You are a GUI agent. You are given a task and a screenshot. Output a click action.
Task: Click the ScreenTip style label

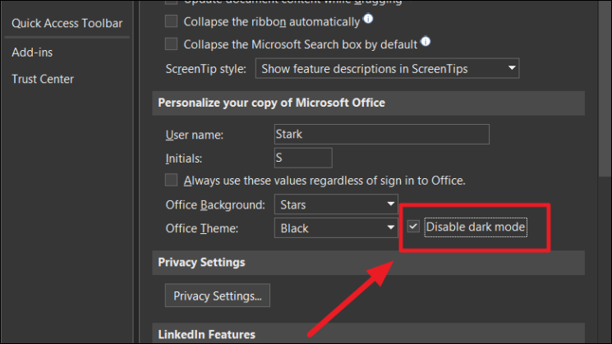205,69
